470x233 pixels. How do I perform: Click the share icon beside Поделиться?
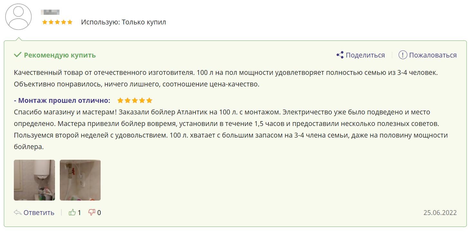[x=340, y=55]
